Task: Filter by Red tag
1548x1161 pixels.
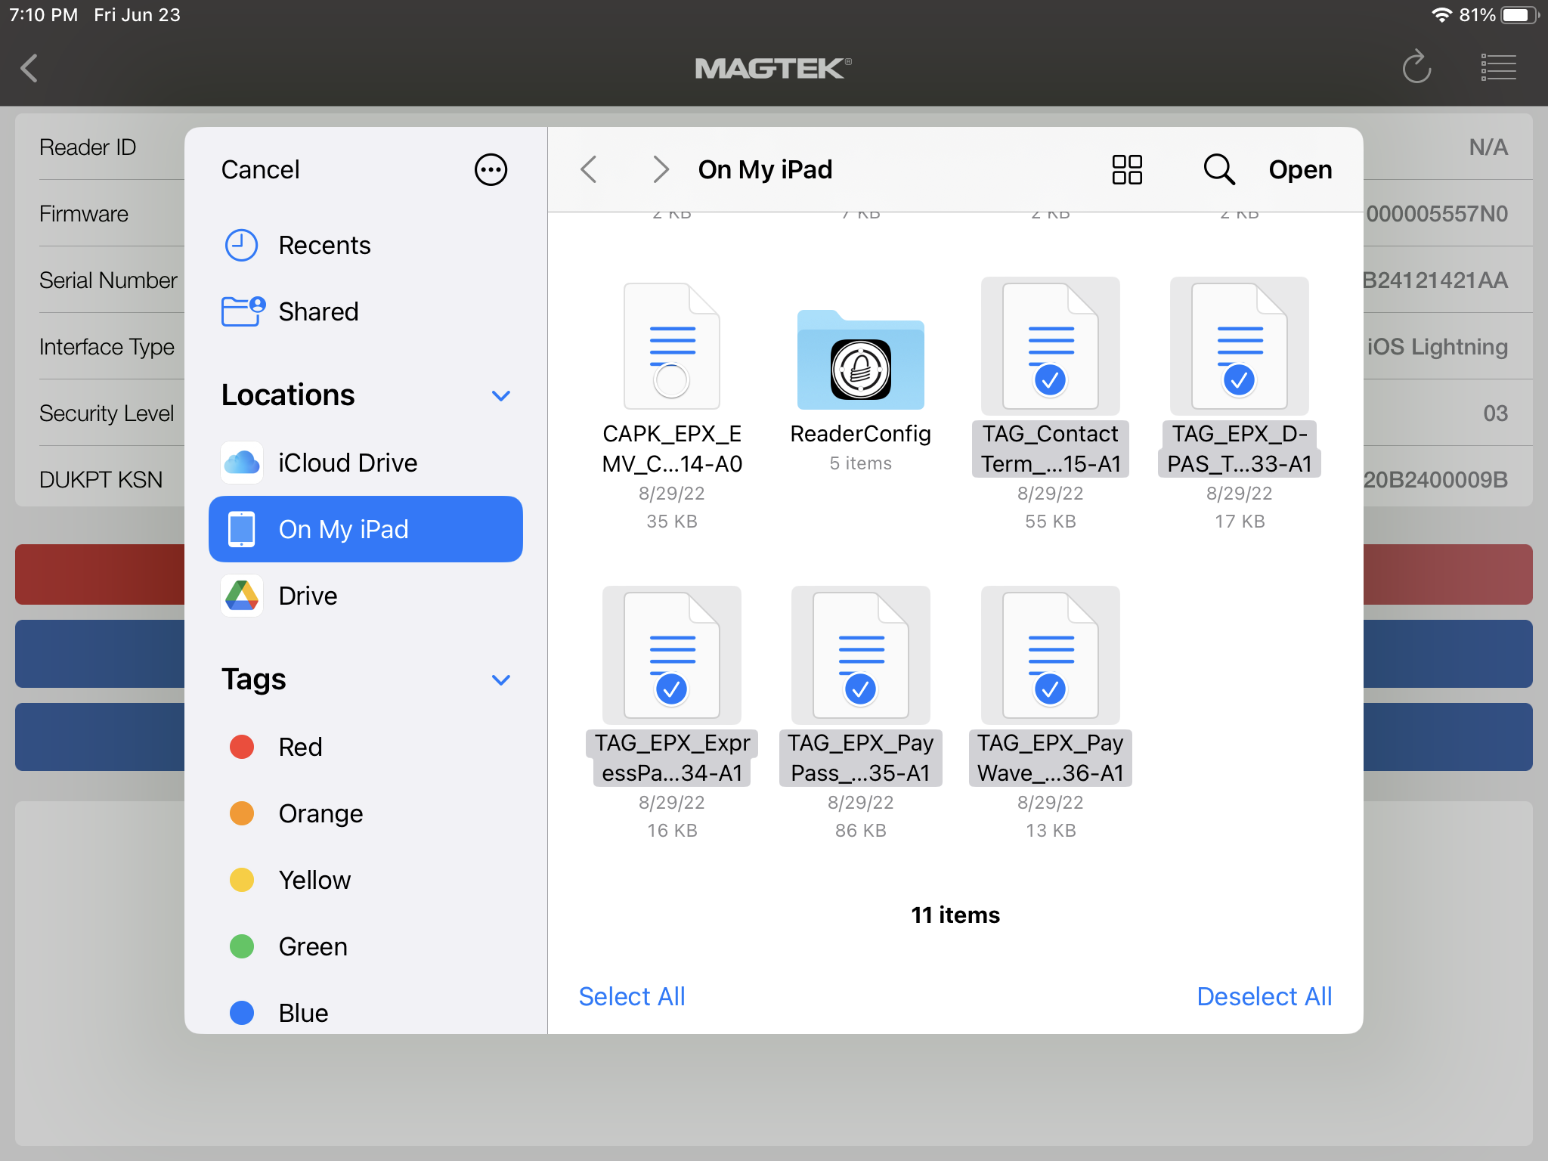Action: click(x=366, y=747)
